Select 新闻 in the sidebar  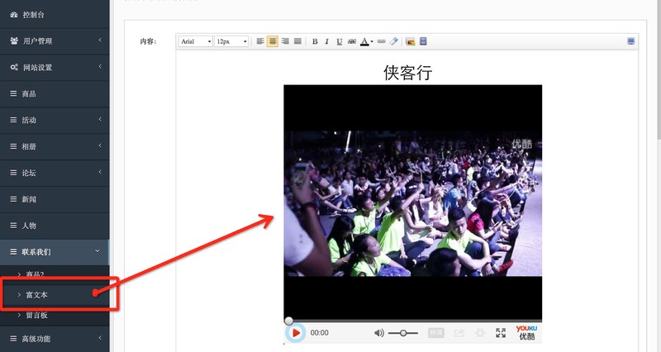point(55,199)
